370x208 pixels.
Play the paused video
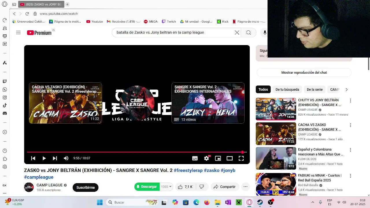44,158
